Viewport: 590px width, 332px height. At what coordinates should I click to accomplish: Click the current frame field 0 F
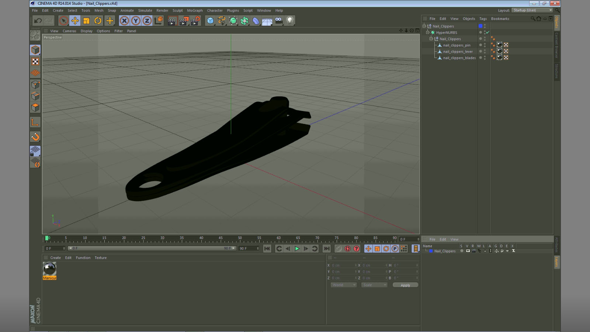click(x=409, y=239)
